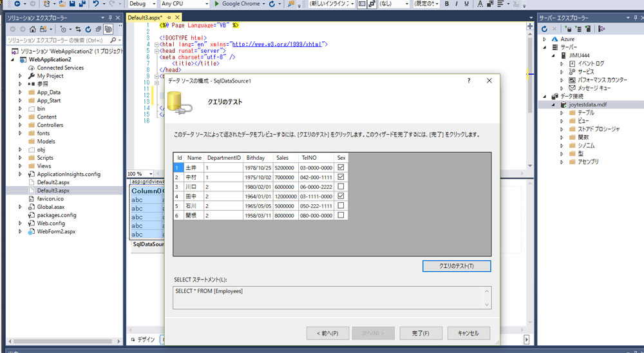Toggle Sex checkbox for 関根 row
The height and width of the screenshot is (353, 644).
pyautogui.click(x=341, y=215)
